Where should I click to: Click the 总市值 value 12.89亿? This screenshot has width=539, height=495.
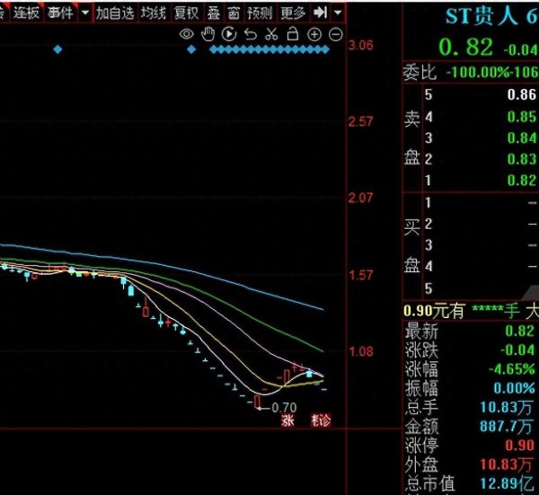(x=508, y=484)
